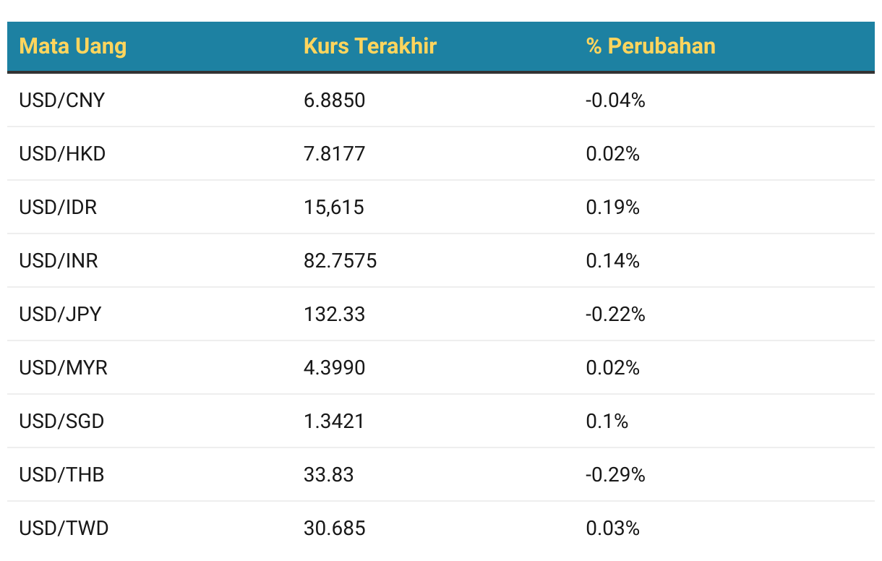This screenshot has width=882, height=561.
Task: Click the 1.3421 rate value
Action: [334, 421]
